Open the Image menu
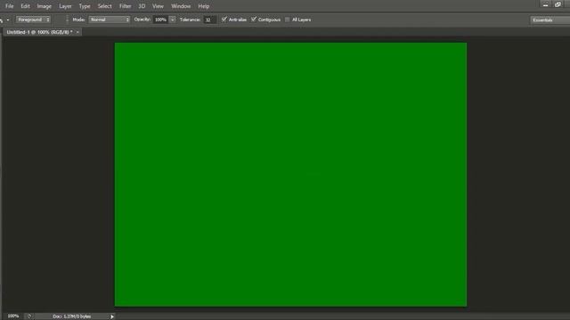Screen dimensions: 570x320 tap(45, 6)
